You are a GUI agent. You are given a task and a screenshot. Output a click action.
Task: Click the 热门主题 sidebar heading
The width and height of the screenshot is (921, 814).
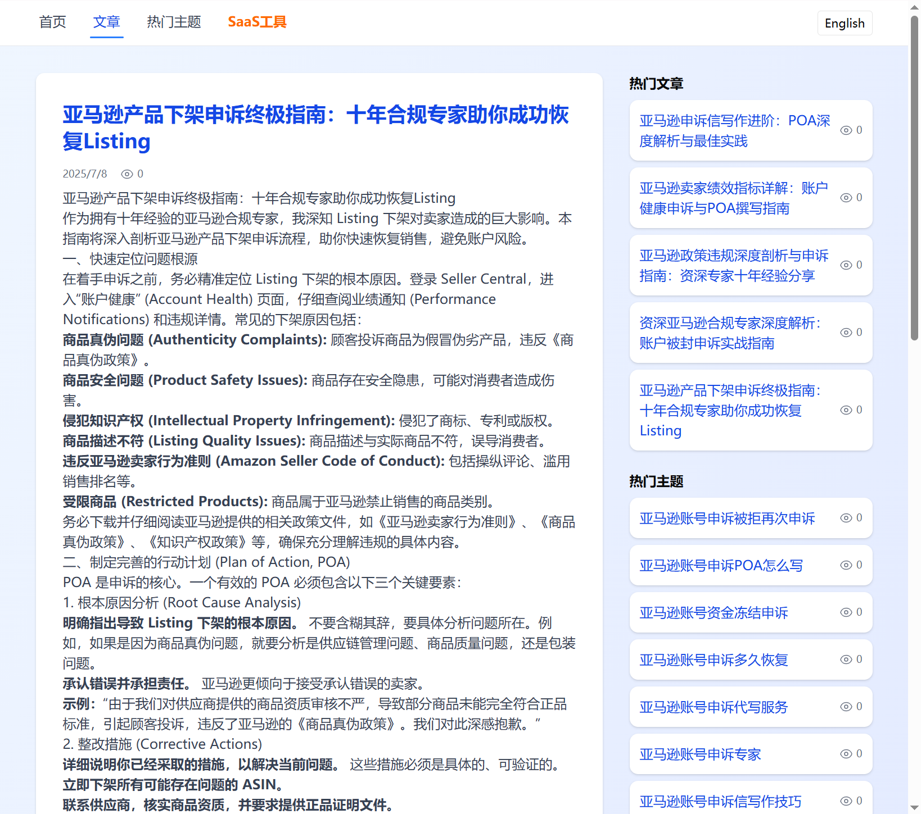coord(656,481)
